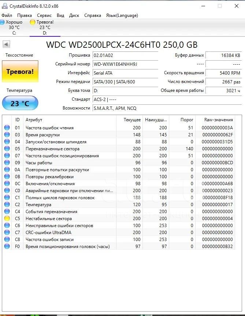This screenshot has width=245, height=316.
Task: Click the blue status icon for attribute C1
Action: coord(7,197)
